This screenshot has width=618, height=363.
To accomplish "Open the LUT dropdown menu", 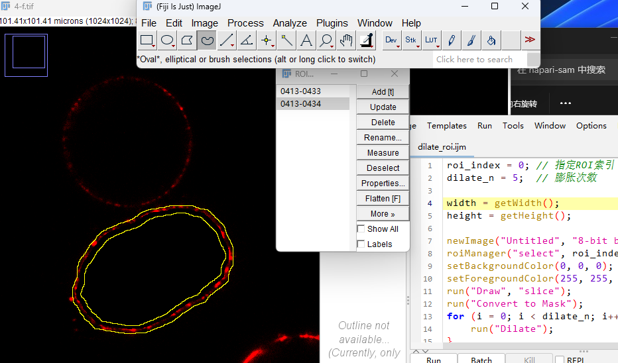I will pos(431,40).
